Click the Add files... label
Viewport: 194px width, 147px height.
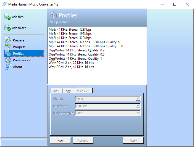pyautogui.click(x=19, y=17)
